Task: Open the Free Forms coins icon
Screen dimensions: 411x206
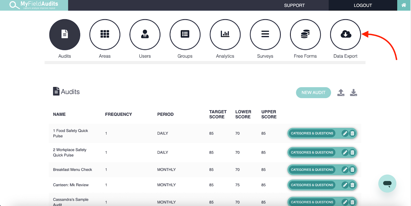Action: coord(305,35)
